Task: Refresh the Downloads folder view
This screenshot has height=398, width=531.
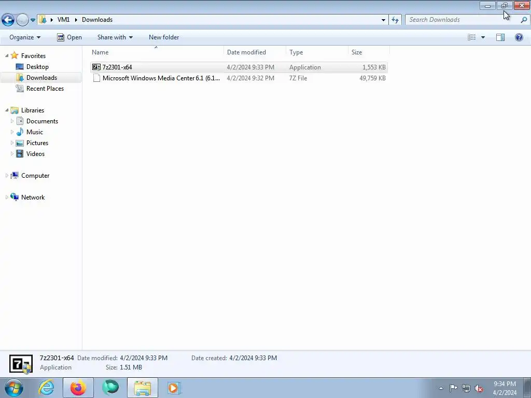Action: [x=395, y=20]
